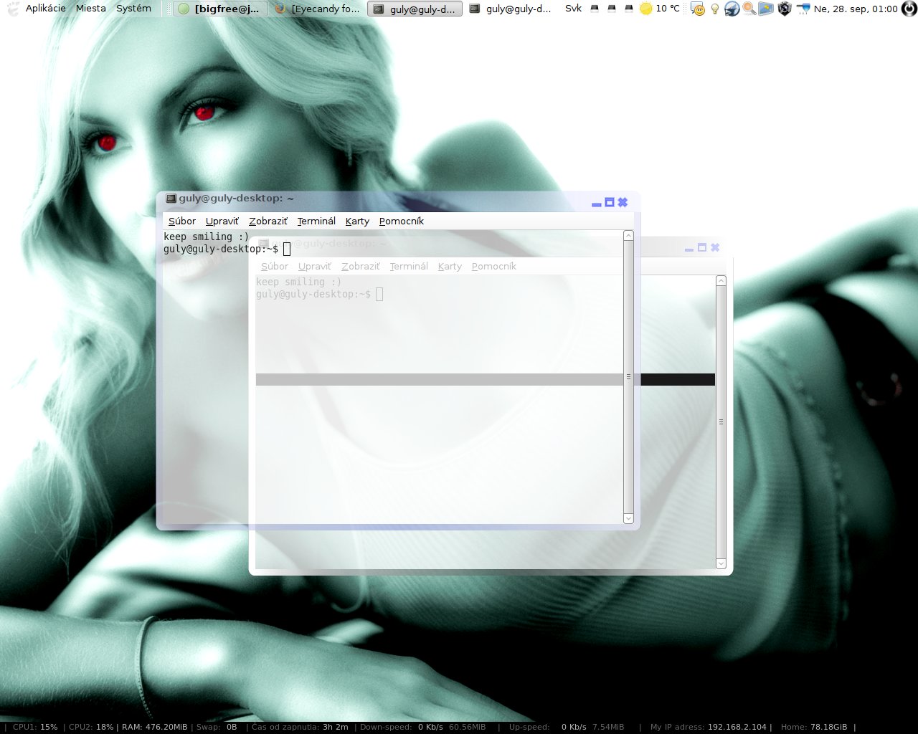
Task: Switch to the [Eyecandy fo... Firefox window
Action: tap(318, 9)
